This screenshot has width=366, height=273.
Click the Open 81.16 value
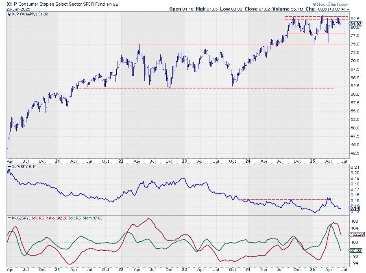pos(181,9)
